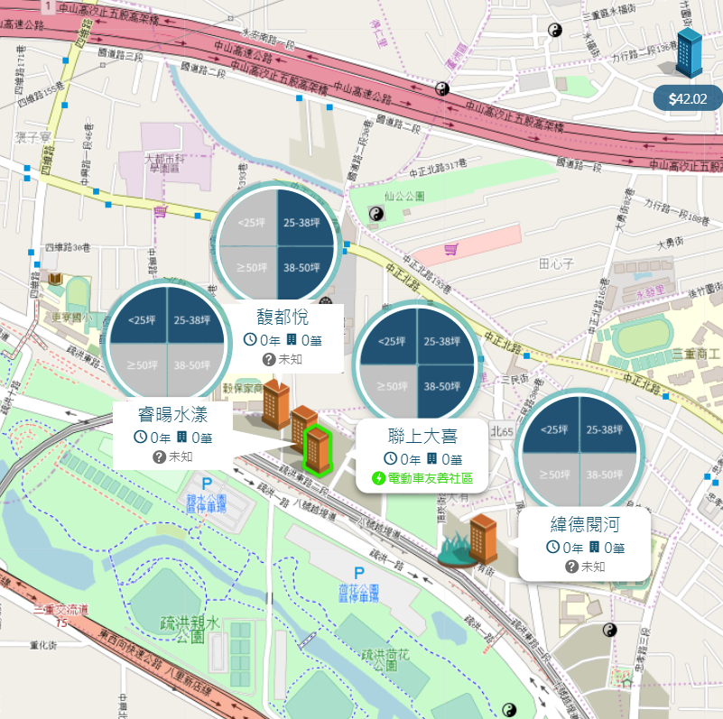Select the green-highlighted orange building marker
This screenshot has width=723, height=719.
(317, 450)
